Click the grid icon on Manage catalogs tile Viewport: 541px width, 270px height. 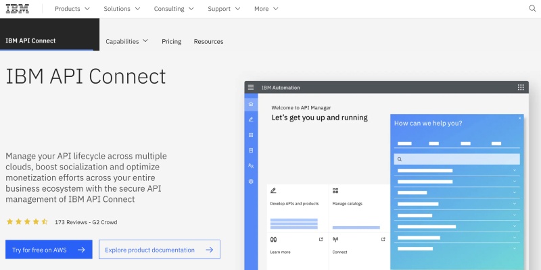(335, 190)
